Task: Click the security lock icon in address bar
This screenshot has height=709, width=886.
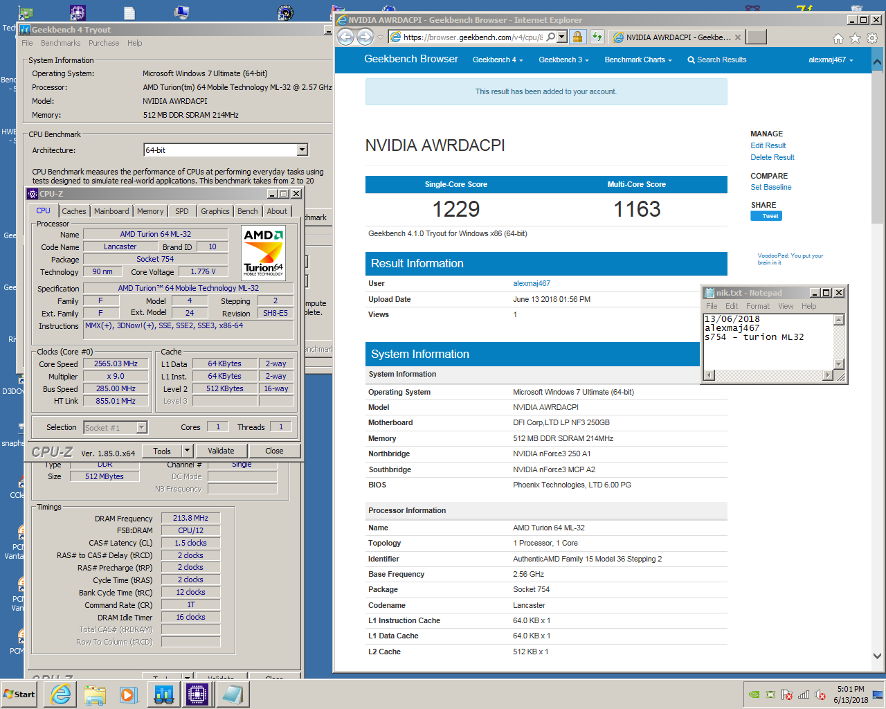Action: click(x=577, y=37)
